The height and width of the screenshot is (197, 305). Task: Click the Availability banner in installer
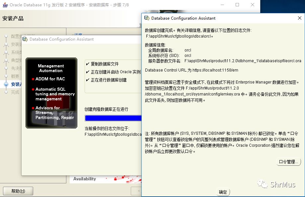click(106, 179)
